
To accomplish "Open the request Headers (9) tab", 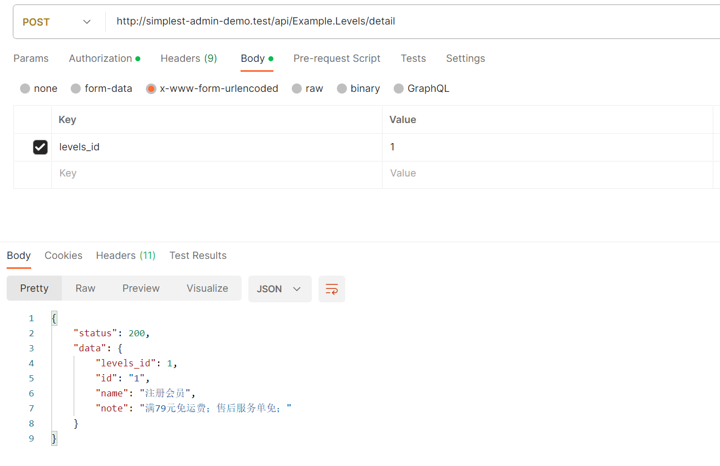I will 189,58.
